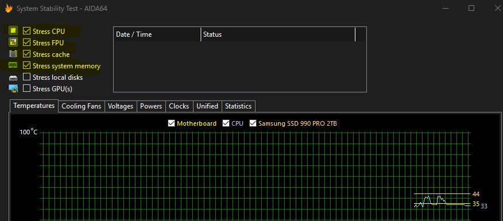Click the RAM module icon beside Stress system memory
The width and height of the screenshot is (503, 221).
pyautogui.click(x=13, y=65)
